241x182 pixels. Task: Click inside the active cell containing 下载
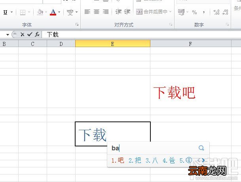pyautogui.click(x=113, y=134)
